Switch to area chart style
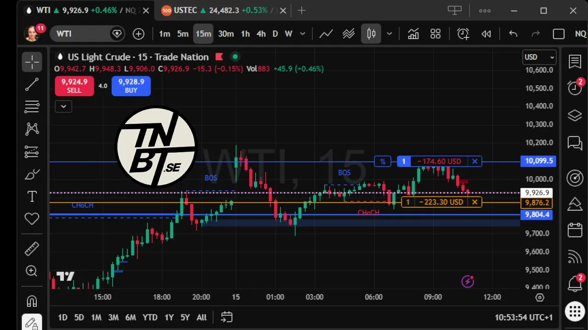 349,34
